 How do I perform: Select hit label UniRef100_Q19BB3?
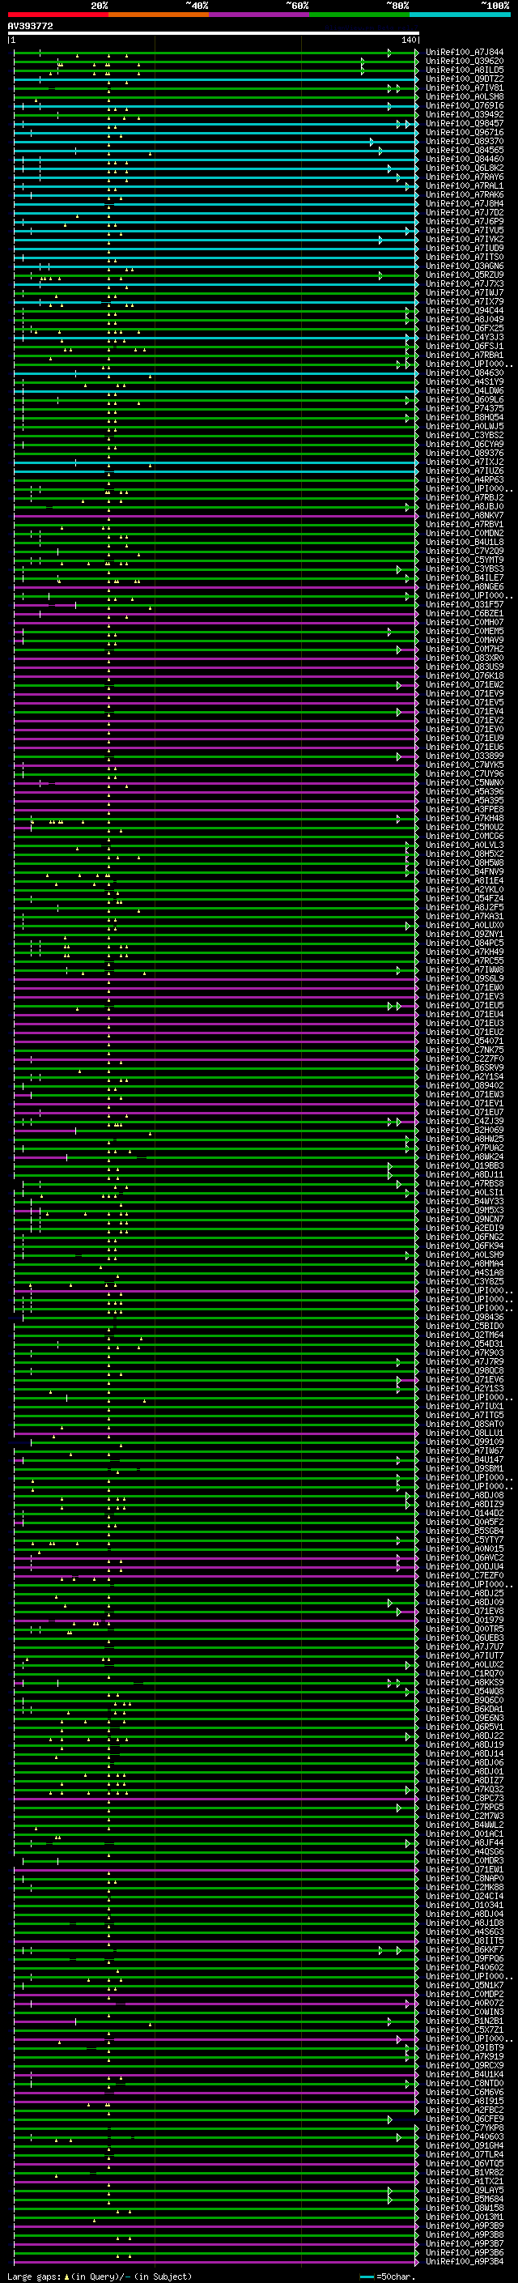tap(465, 1166)
